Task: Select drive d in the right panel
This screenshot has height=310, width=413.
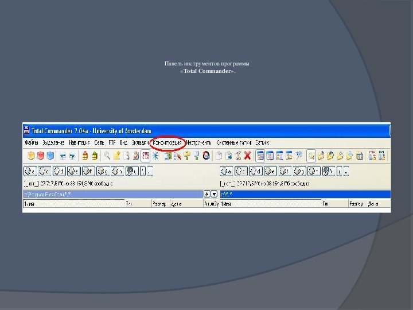Action: point(256,171)
